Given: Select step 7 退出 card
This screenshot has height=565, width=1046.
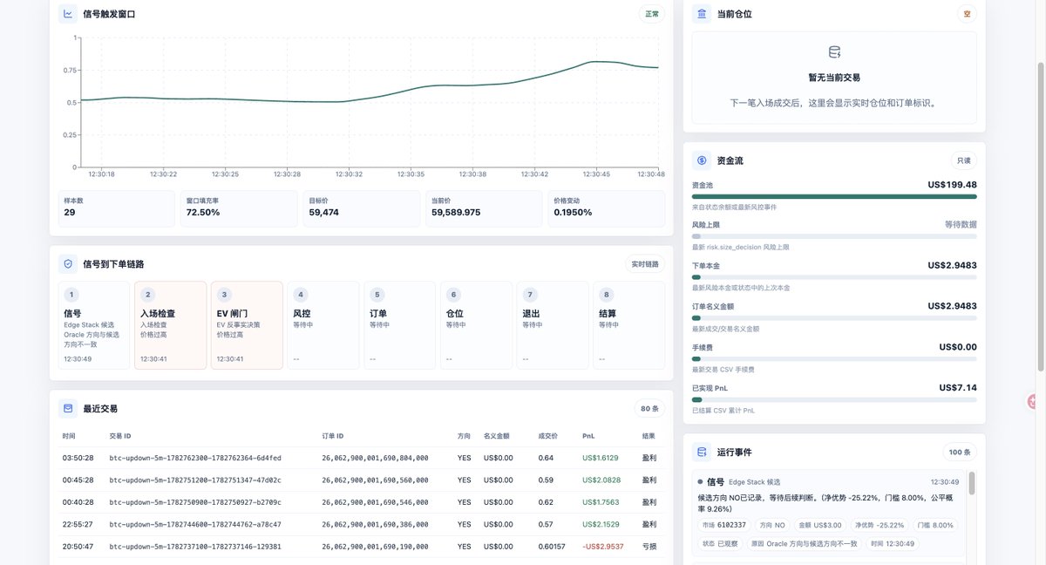Looking at the screenshot, I should [552, 325].
